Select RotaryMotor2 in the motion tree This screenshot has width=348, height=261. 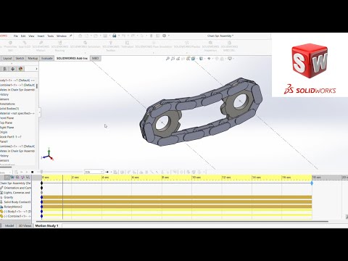coord(13,207)
